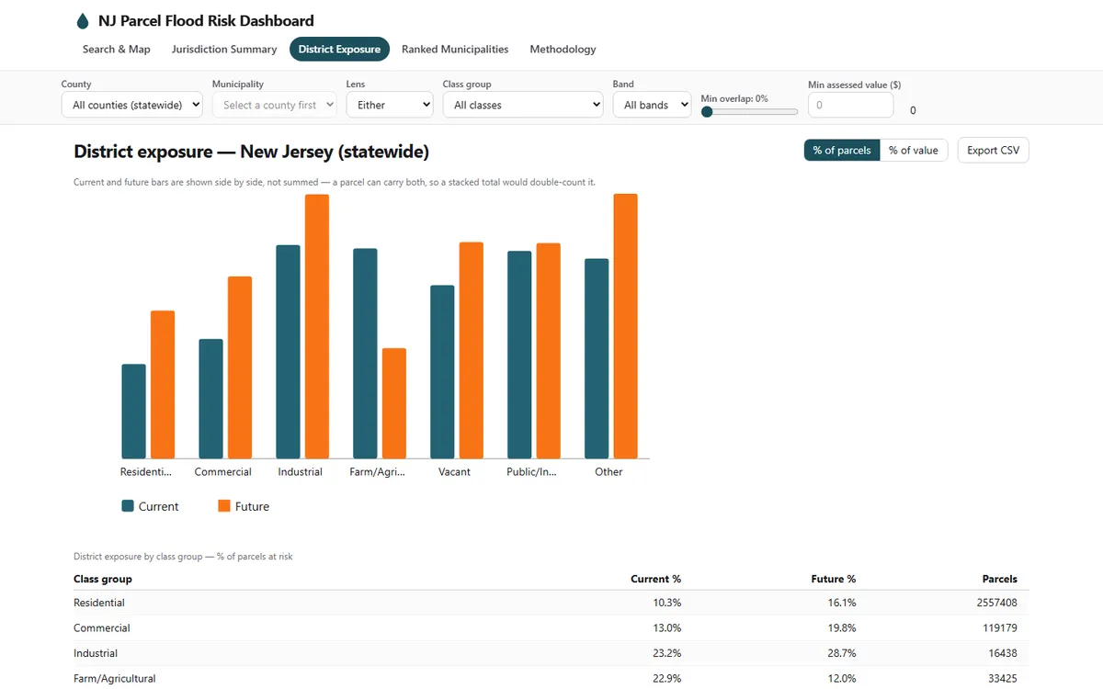The width and height of the screenshot is (1103, 689).
Task: Open the Band dropdown
Action: coord(652,105)
